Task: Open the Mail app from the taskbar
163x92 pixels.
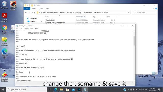Action: coord(73,90)
